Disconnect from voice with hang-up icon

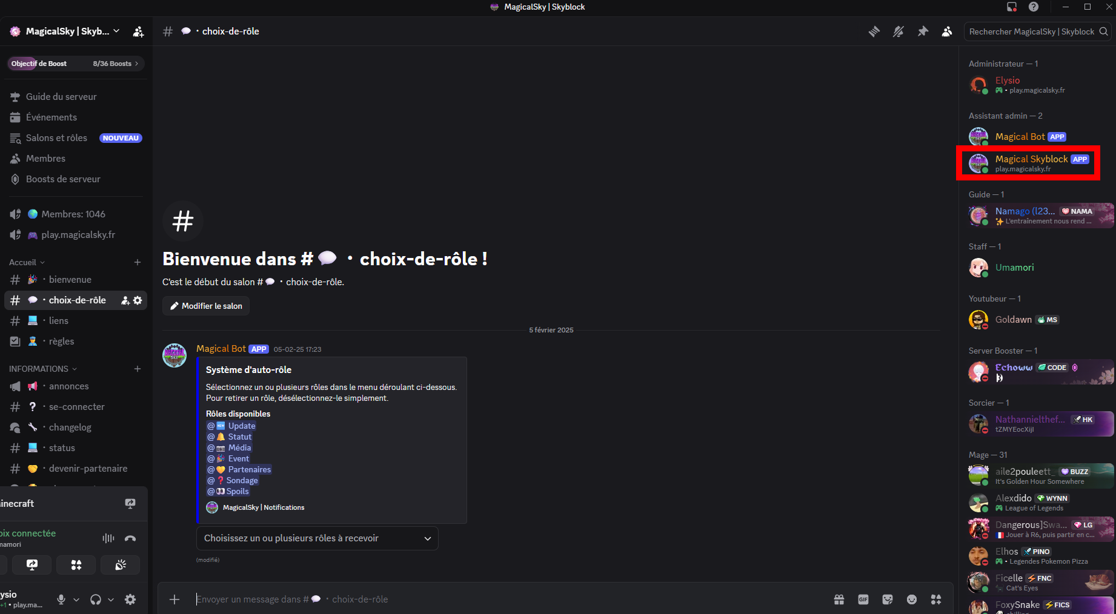pyautogui.click(x=130, y=538)
